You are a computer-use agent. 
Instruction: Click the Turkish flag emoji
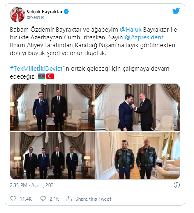click(x=50, y=76)
